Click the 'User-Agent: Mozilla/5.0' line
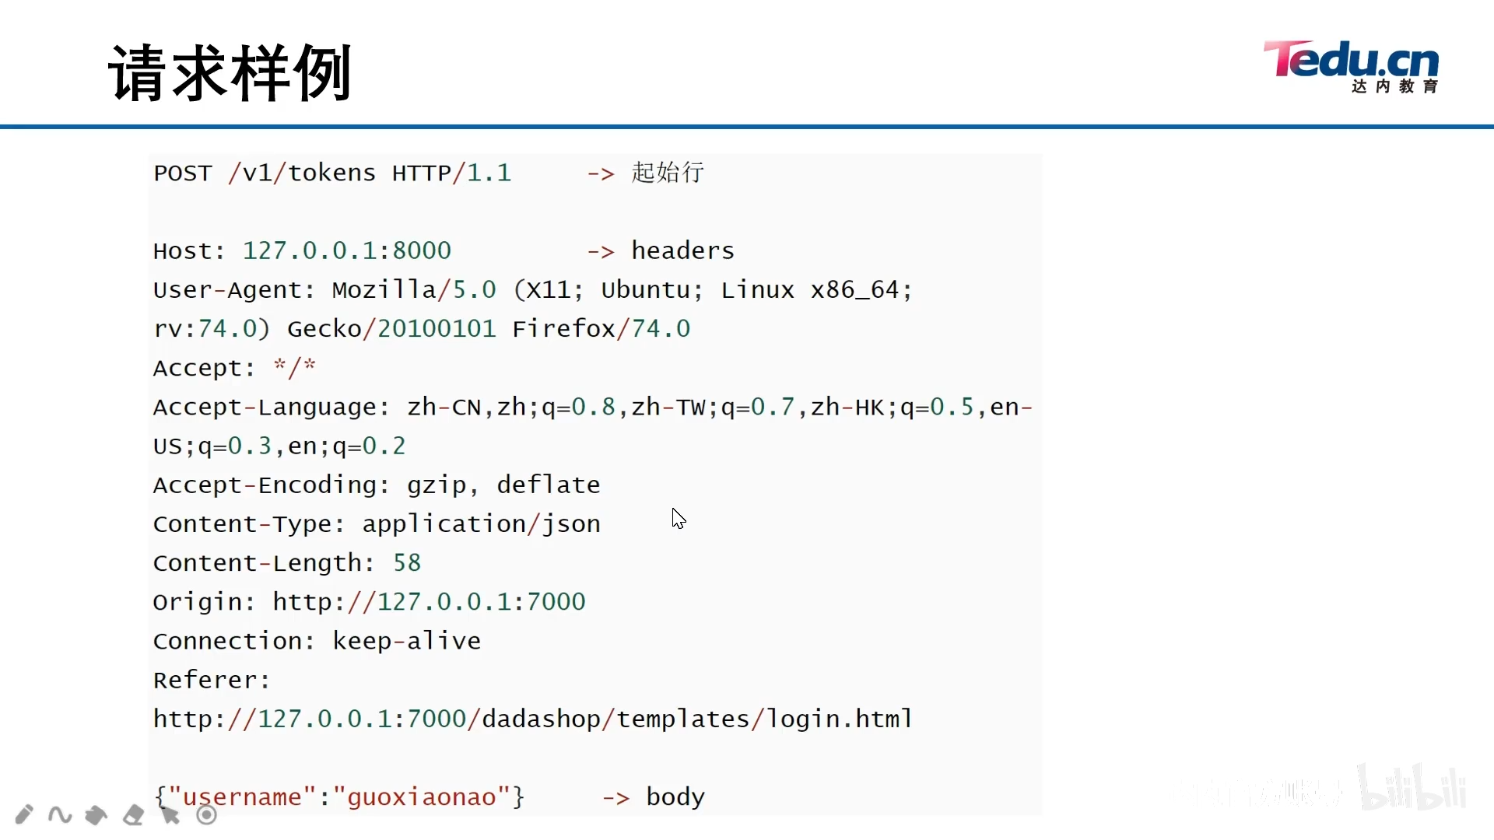This screenshot has height=840, width=1494. click(532, 289)
